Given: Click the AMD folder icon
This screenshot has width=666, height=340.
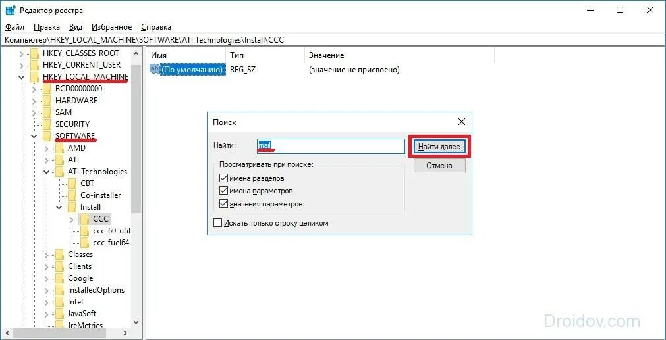Looking at the screenshot, I should (60, 149).
